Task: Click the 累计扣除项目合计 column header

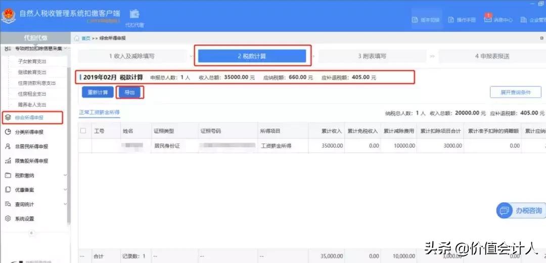Action: click(x=440, y=131)
